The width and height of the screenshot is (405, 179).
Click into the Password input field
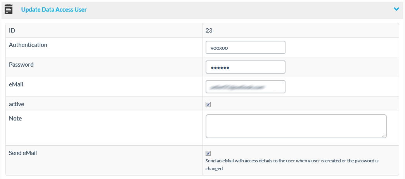click(x=245, y=67)
